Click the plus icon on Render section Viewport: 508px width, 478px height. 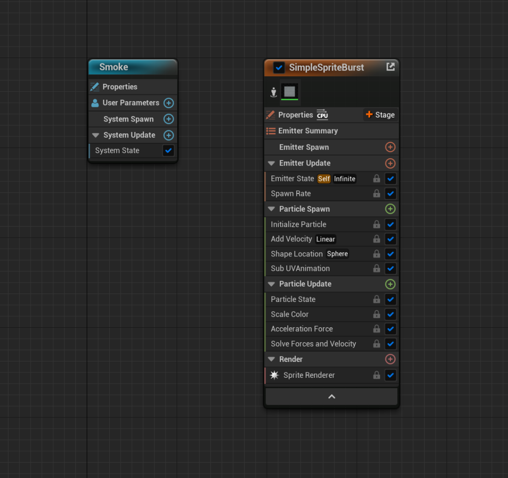pyautogui.click(x=390, y=359)
